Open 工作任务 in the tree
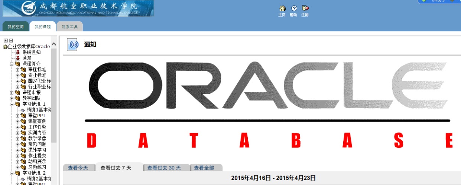The image size is (461, 185). tap(37, 127)
